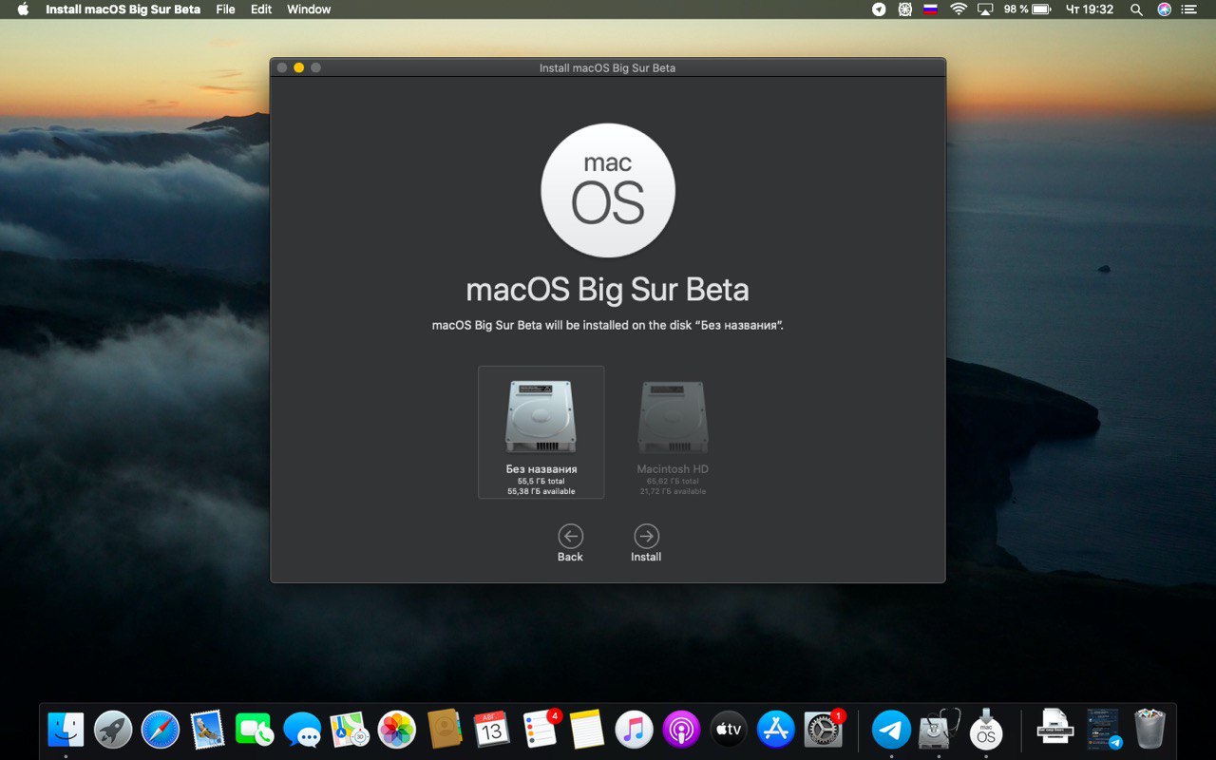Open the Install macOS Big Sur Beta menu
1216x760 pixels.
coord(123,9)
